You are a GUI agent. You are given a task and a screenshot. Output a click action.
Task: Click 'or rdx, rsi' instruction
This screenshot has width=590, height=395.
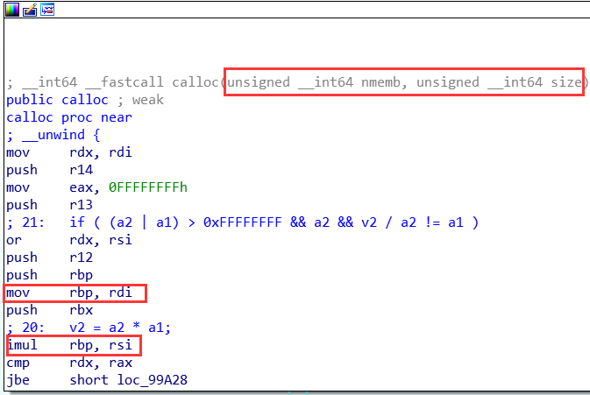point(69,240)
